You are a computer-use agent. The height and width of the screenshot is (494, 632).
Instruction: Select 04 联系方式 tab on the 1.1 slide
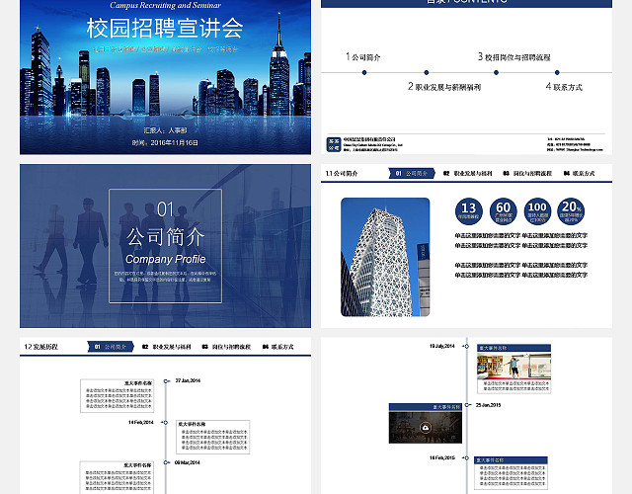[579, 174]
